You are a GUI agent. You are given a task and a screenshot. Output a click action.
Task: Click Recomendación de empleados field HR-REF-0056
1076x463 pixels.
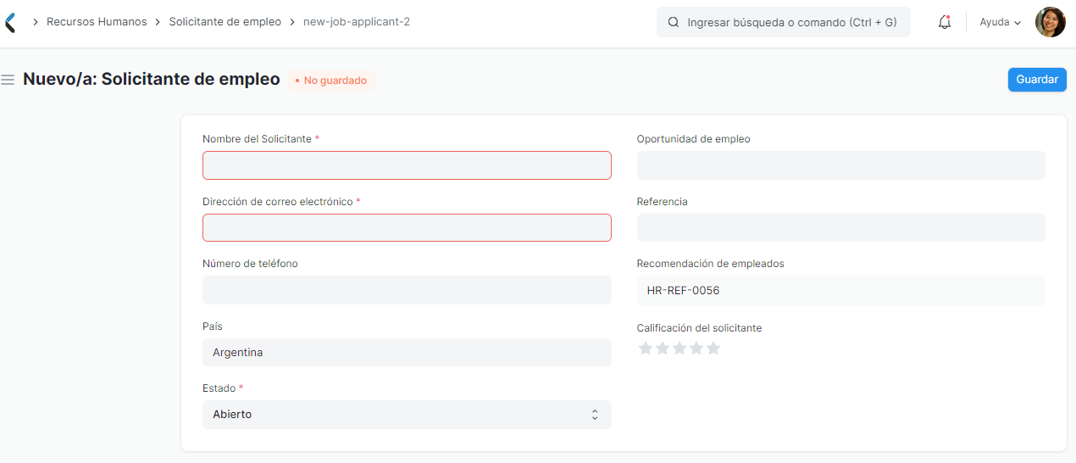click(x=841, y=291)
